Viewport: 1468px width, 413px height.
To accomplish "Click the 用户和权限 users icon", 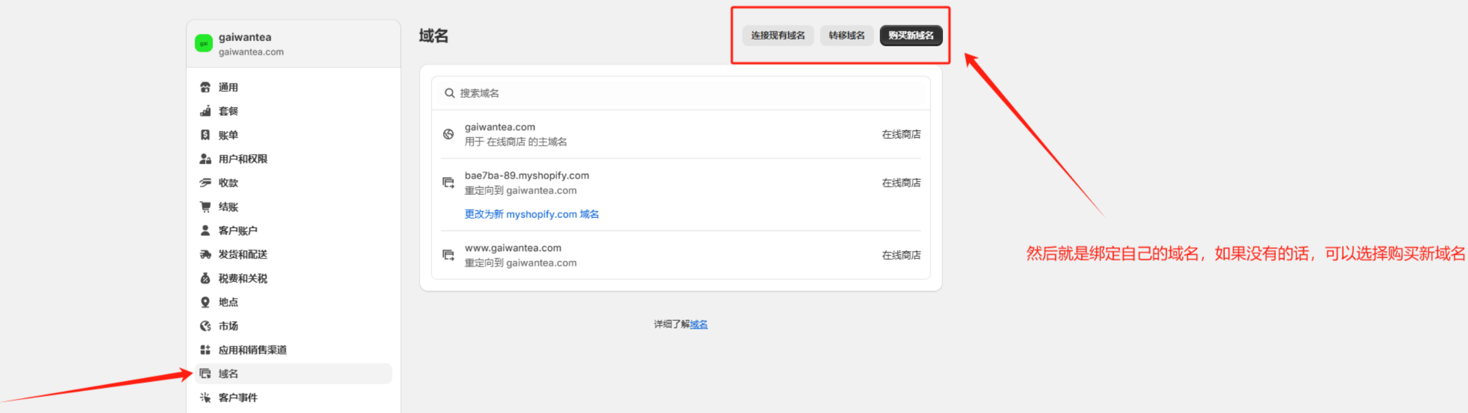I will coord(205,159).
